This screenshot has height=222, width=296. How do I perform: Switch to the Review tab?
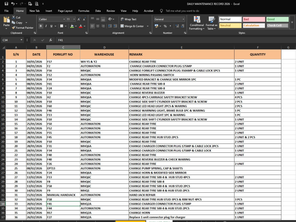click(x=111, y=11)
